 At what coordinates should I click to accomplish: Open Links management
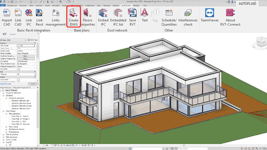coord(55,18)
